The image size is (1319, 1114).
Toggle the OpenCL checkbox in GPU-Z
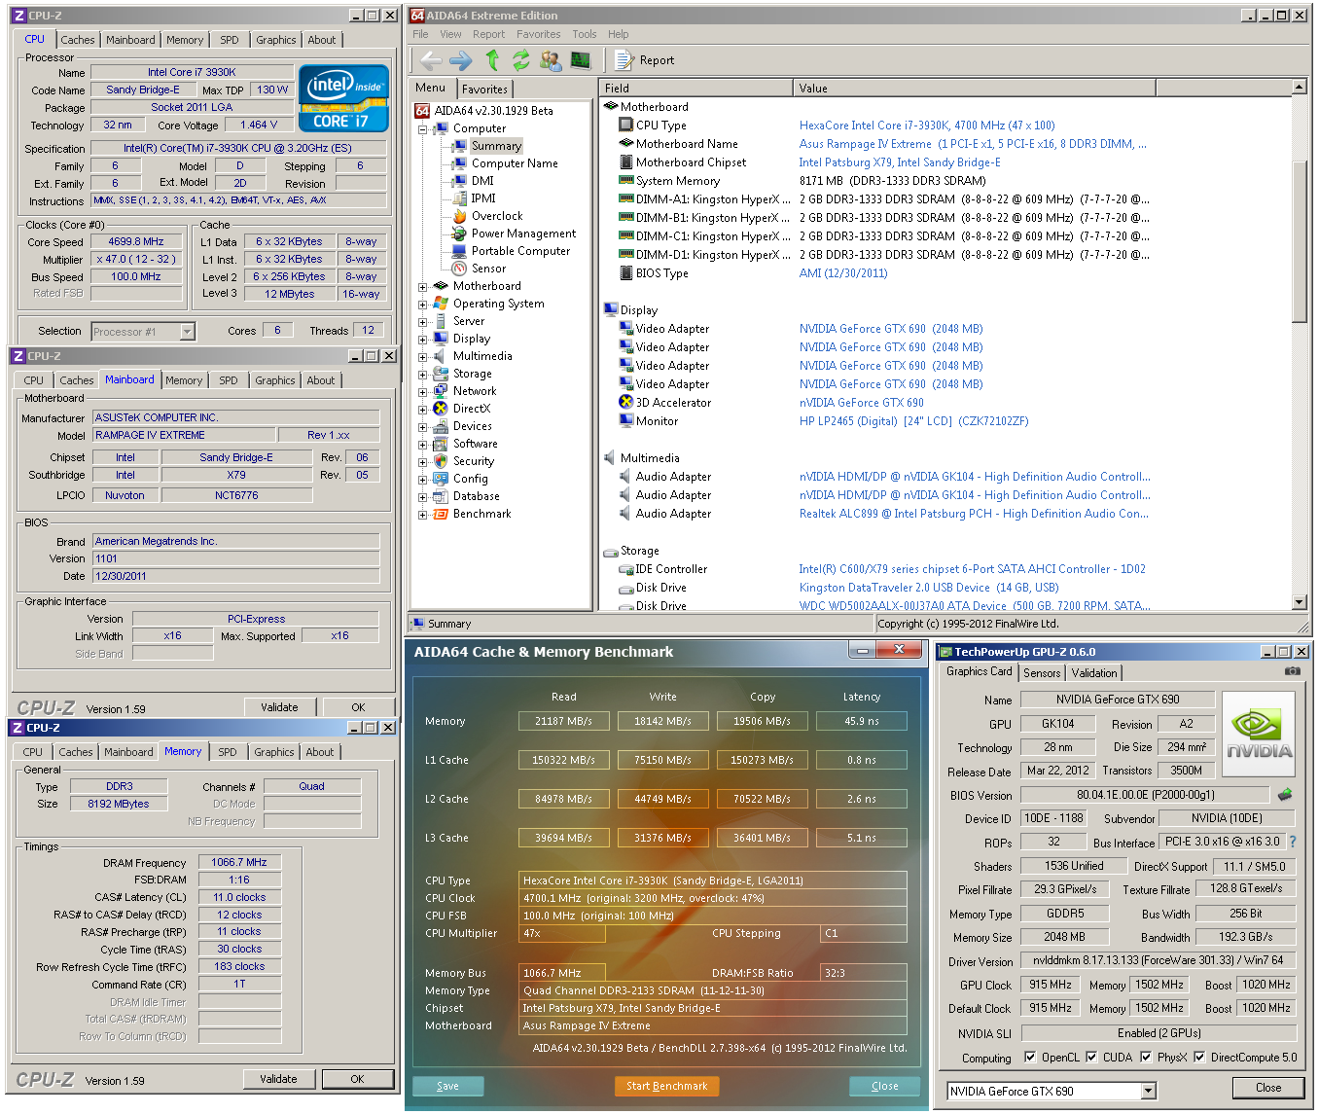[x=1030, y=1058]
